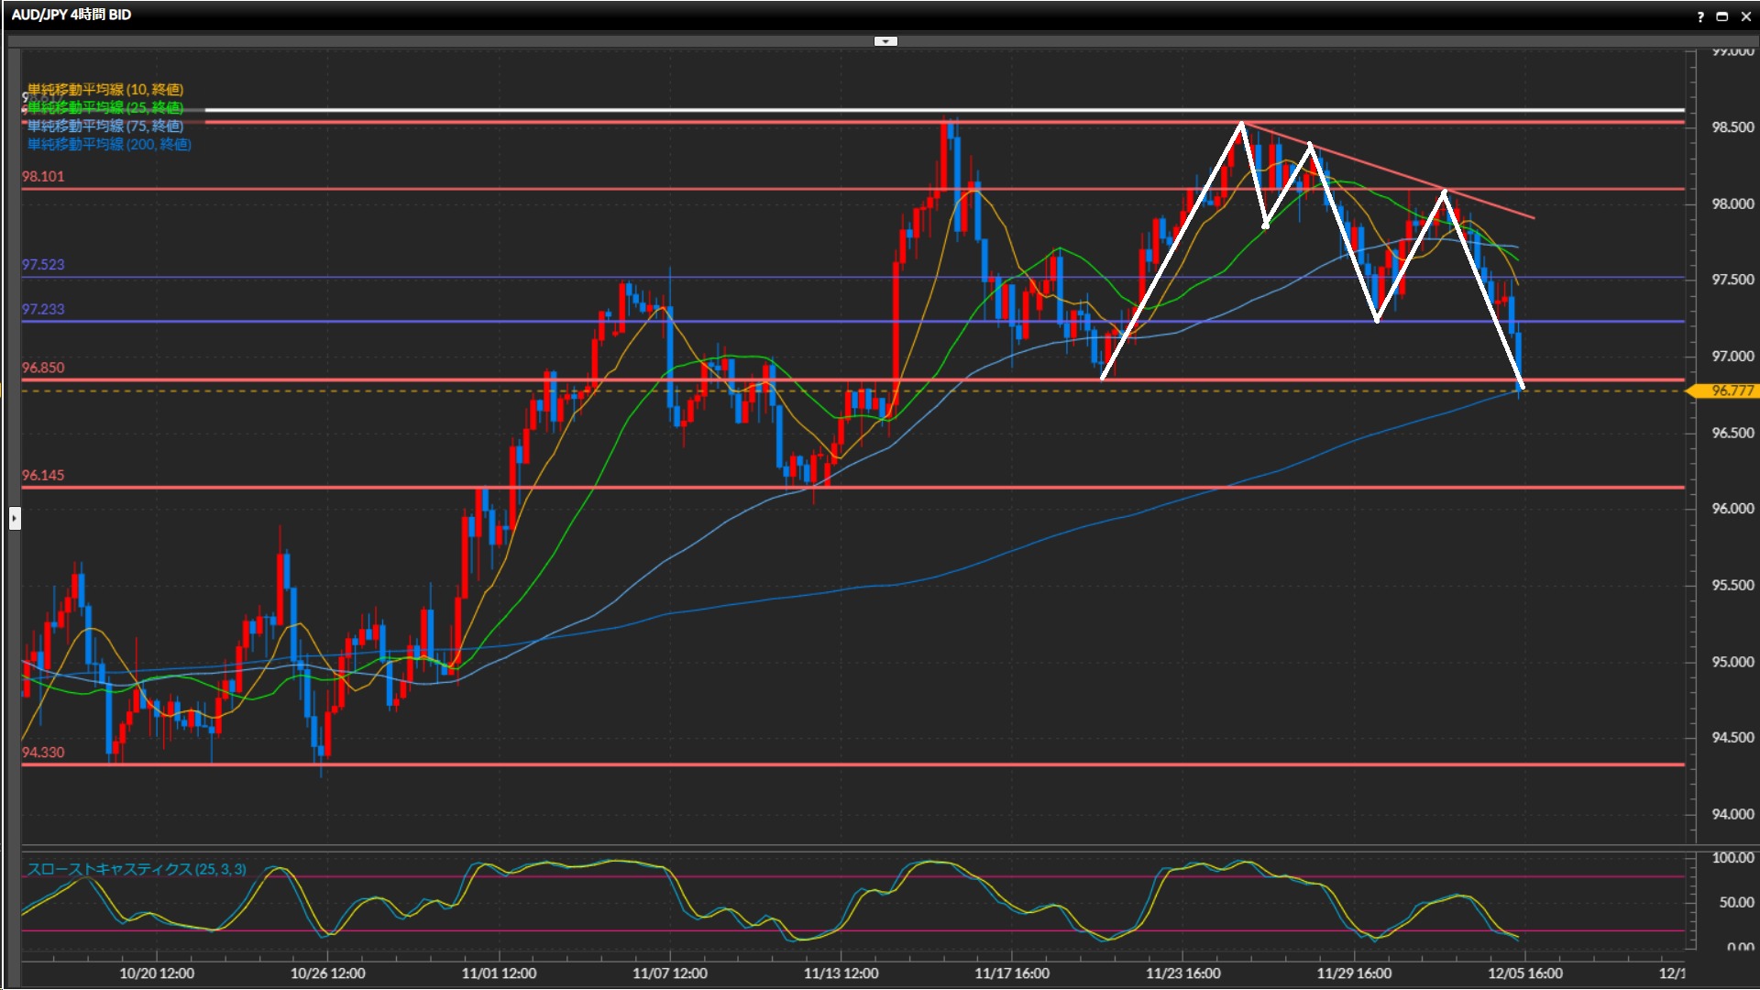Click the 96.145 horizontal line label
Image resolution: width=1760 pixels, height=990 pixels.
[43, 475]
